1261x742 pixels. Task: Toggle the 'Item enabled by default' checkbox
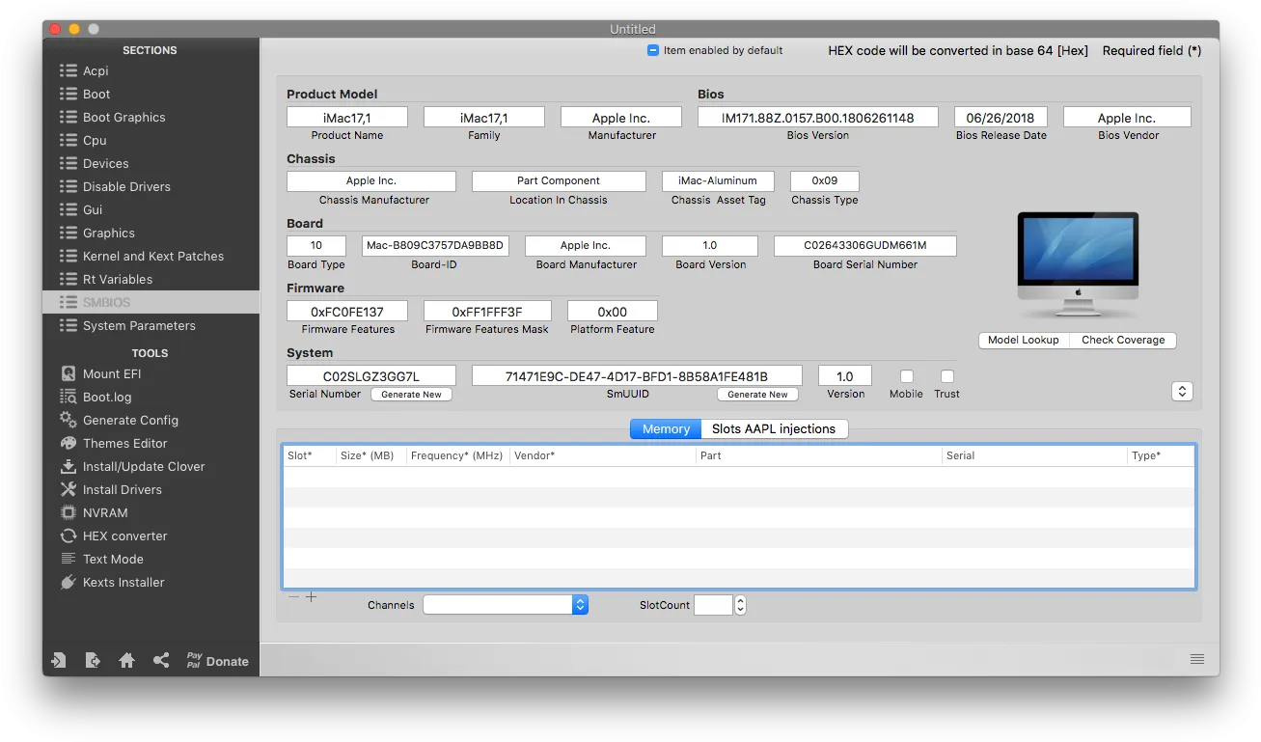[x=653, y=50]
